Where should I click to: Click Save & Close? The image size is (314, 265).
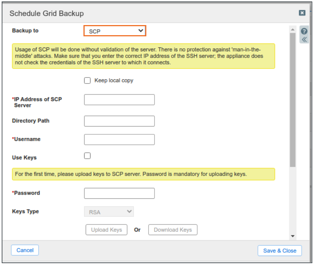pos(280,250)
